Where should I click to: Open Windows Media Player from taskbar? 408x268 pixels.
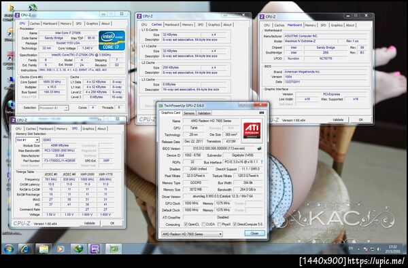click(61, 249)
